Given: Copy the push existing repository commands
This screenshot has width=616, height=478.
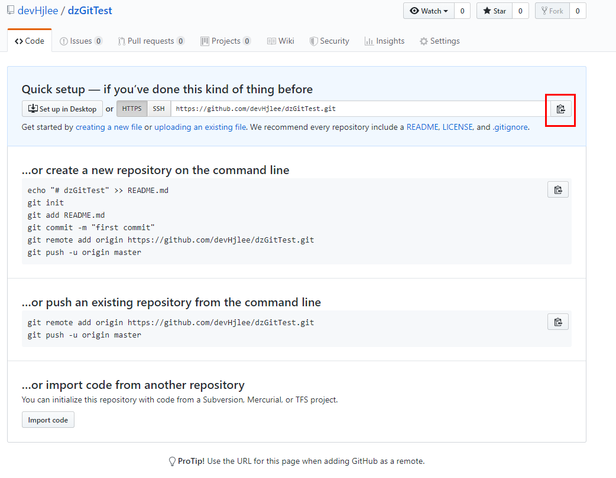Looking at the screenshot, I should click(x=558, y=322).
